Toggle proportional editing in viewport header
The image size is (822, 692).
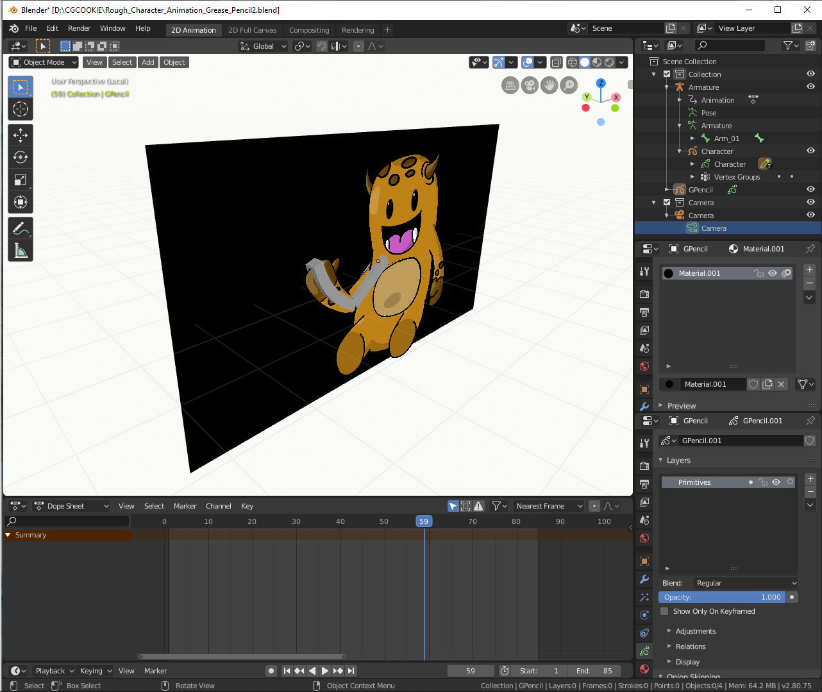click(358, 46)
